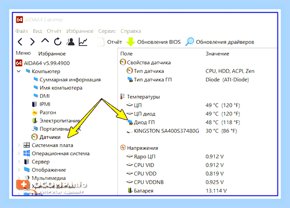
Task: Refresh the data with the circular arrow icon
Action: [x=58, y=42]
